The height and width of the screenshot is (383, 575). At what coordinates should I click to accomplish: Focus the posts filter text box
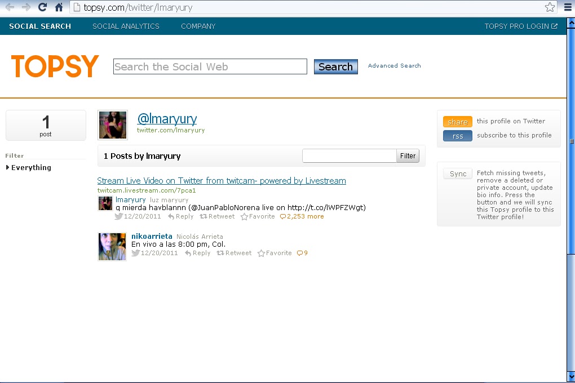pos(350,156)
